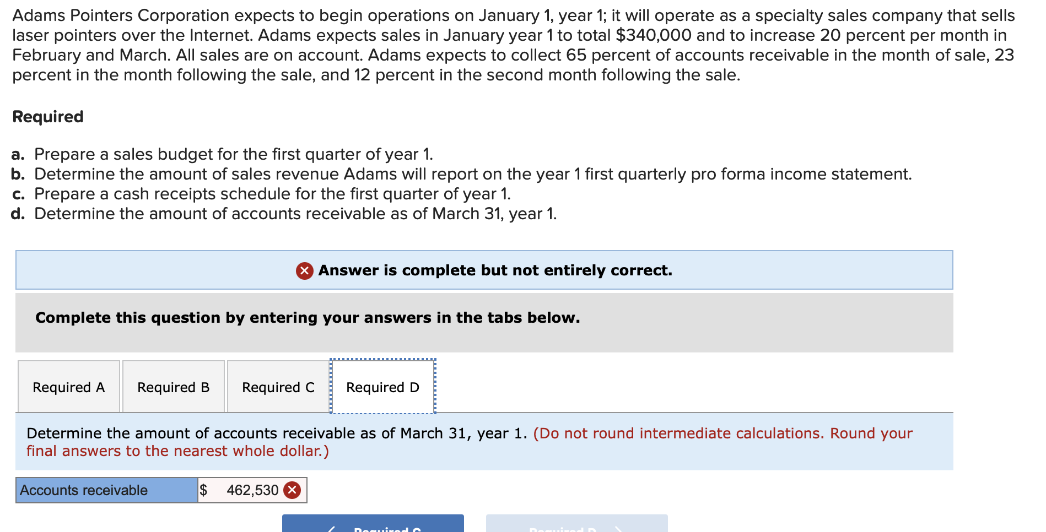Click the incorrect-answer marker on the input box

293,489
